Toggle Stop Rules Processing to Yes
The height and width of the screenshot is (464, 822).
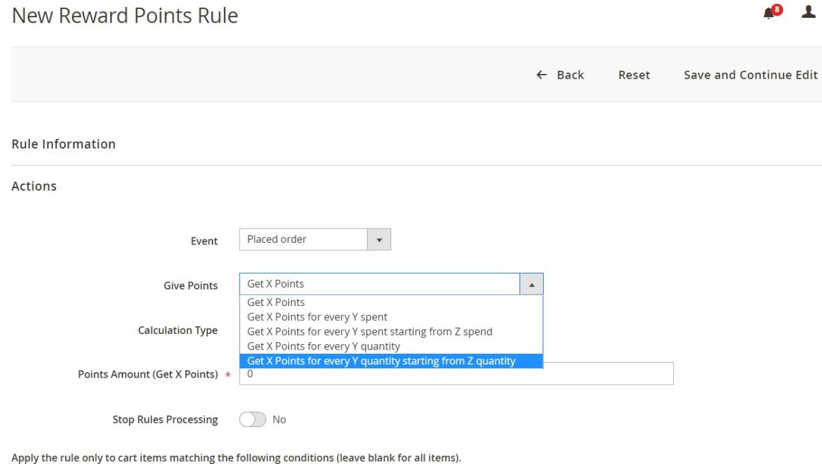click(252, 419)
